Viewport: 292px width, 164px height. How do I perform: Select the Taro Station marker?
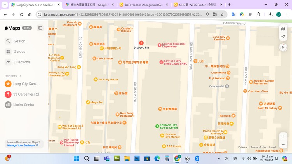tap(94, 58)
